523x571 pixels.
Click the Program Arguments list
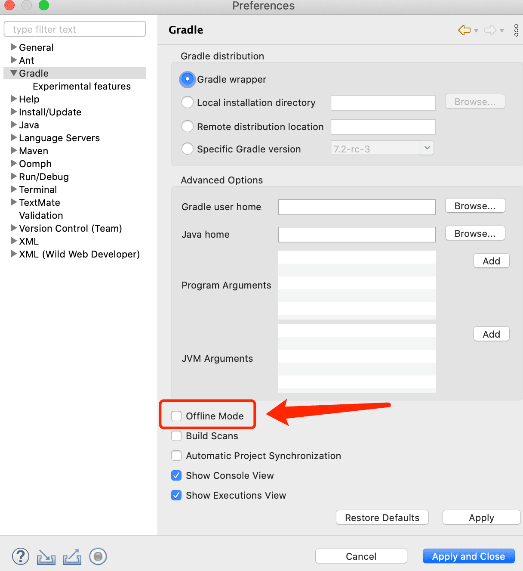pos(357,285)
